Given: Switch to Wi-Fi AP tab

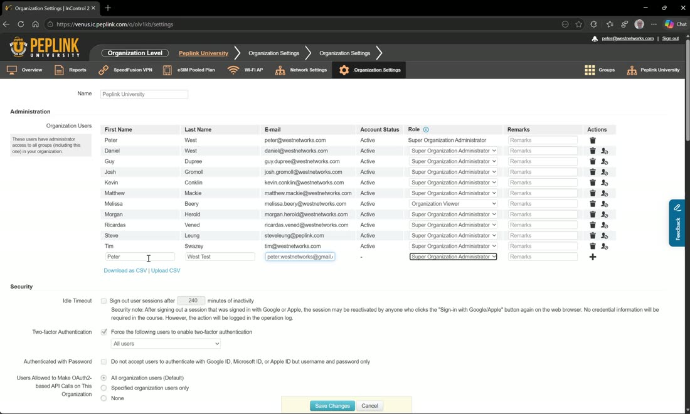Looking at the screenshot, I should 245,70.
